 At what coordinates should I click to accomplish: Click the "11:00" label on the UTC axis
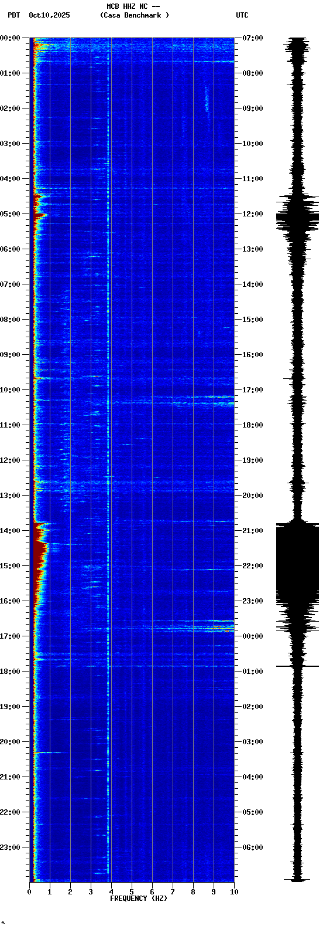click(x=253, y=179)
